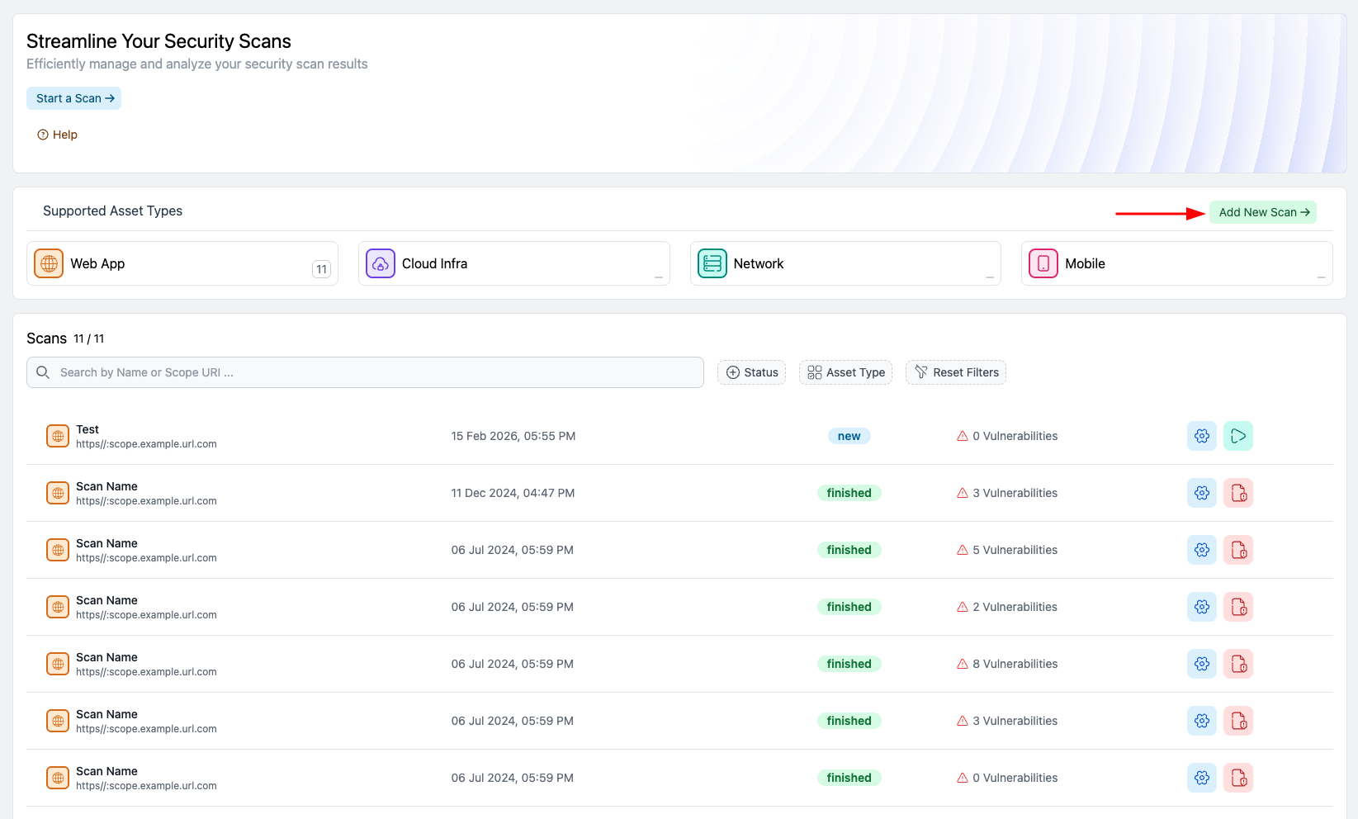Click the Web App globe icon card
1358x819 pixels.
pyautogui.click(x=49, y=263)
